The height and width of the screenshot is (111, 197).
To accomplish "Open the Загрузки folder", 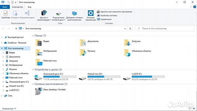I will point(127,42).
